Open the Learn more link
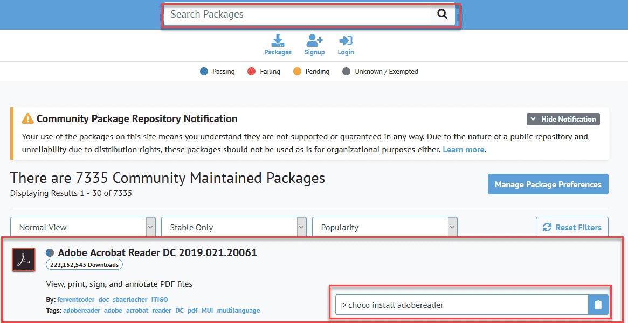The height and width of the screenshot is (323, 628). tap(463, 150)
